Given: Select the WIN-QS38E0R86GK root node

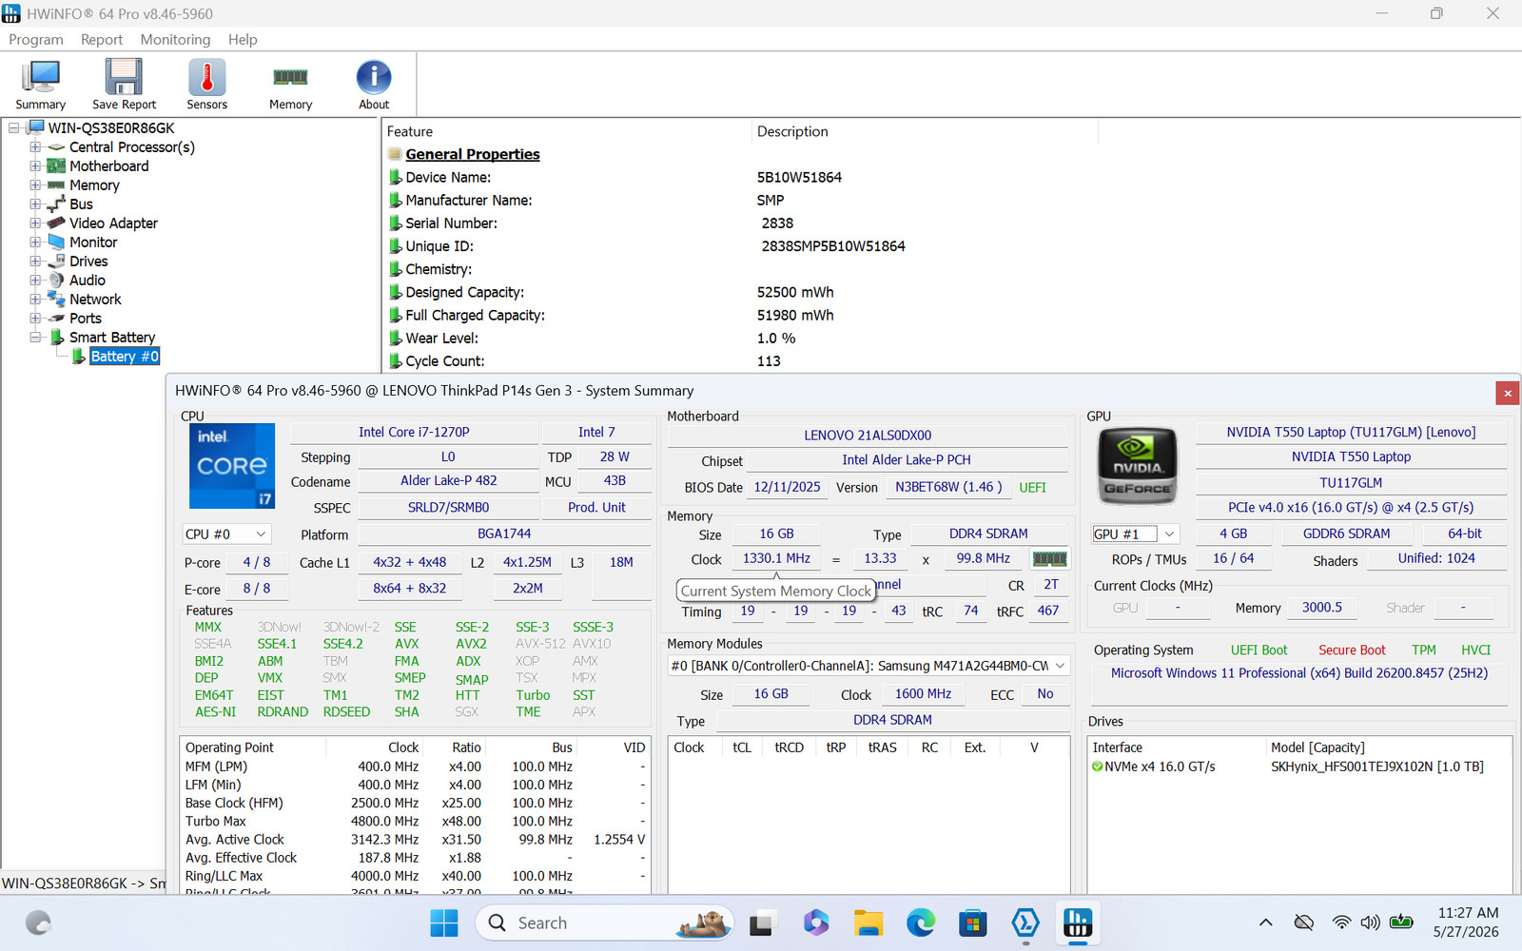Looking at the screenshot, I should click(111, 128).
